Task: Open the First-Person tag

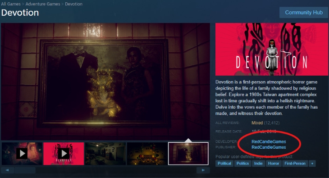Action: pyautogui.click(x=295, y=163)
